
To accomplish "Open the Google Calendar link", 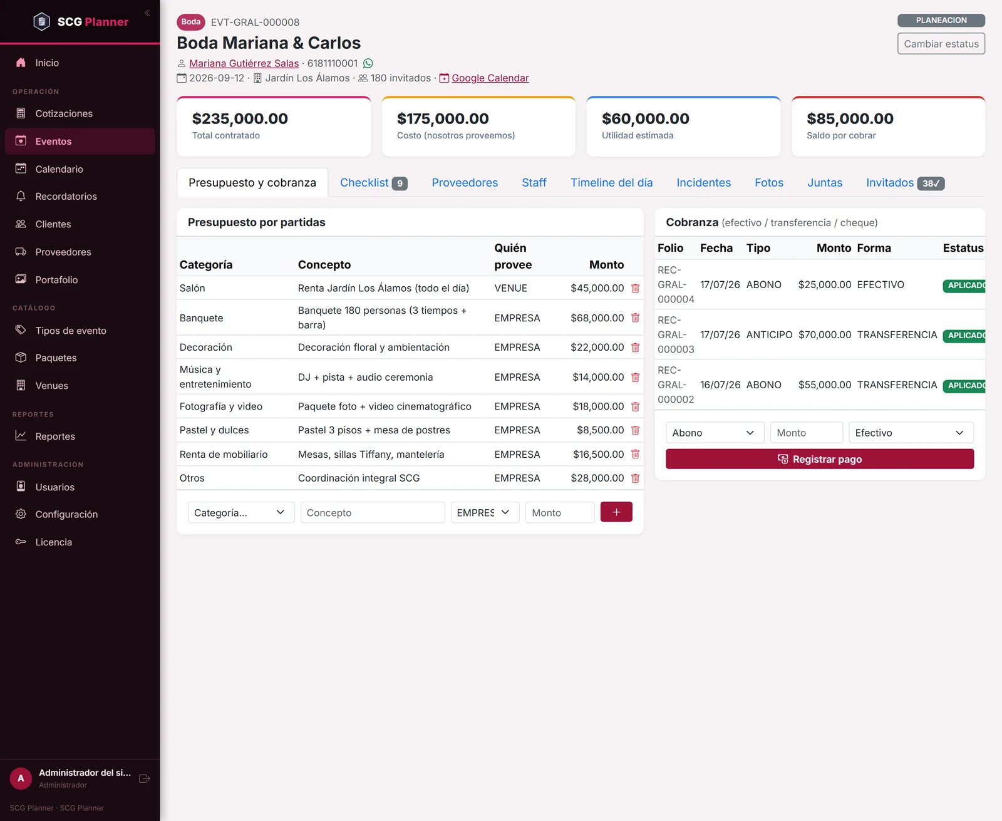I will pyautogui.click(x=490, y=78).
